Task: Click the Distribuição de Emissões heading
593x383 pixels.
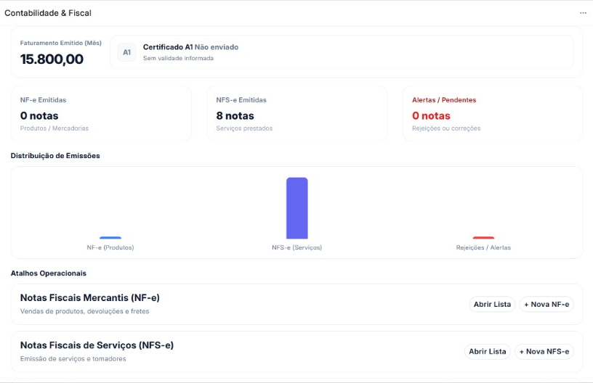Action: (55, 156)
